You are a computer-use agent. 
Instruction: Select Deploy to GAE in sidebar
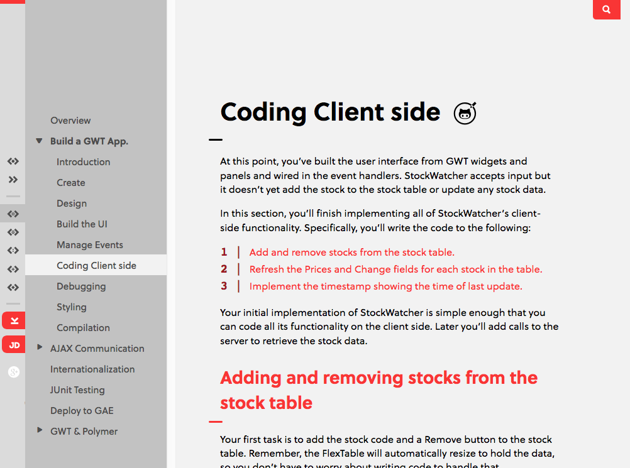click(x=82, y=411)
